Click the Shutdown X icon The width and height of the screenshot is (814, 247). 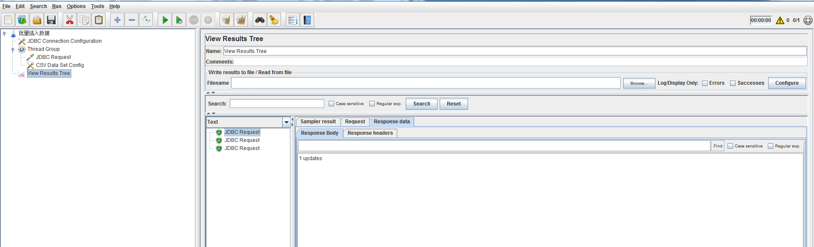pyautogui.click(x=208, y=20)
